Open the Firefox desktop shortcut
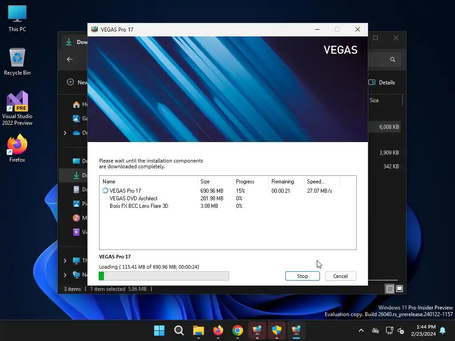 17,148
